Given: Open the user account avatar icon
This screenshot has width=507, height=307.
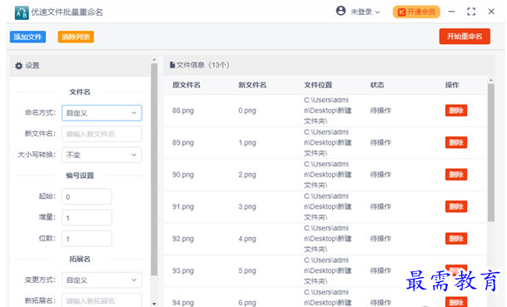Looking at the screenshot, I should point(340,11).
